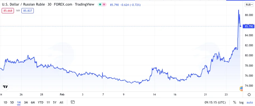Open the timezone menu at 09:15:15 (UTC)
This screenshot has width=255, height=106.
tap(215, 102)
